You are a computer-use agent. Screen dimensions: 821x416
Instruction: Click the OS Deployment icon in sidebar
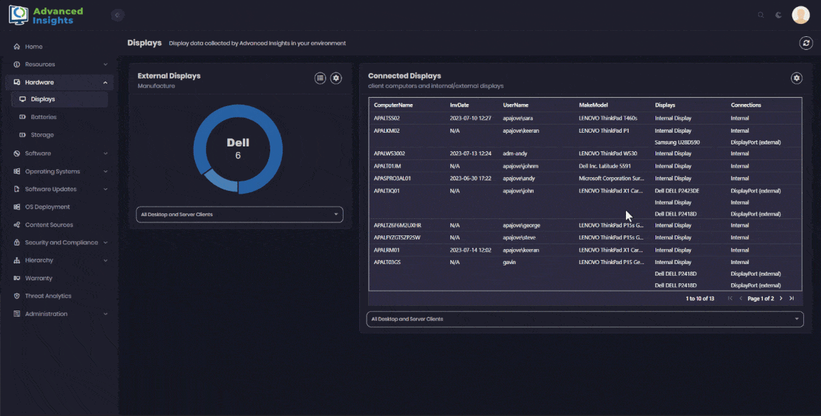point(17,207)
